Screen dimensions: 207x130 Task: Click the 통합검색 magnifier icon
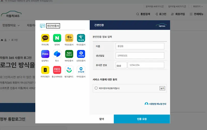[138, 14]
